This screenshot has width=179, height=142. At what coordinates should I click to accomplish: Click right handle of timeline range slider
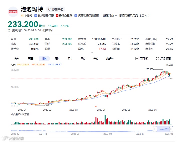171,129
